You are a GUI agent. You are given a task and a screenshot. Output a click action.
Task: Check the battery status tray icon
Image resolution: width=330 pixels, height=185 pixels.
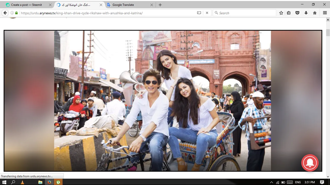[283, 182]
